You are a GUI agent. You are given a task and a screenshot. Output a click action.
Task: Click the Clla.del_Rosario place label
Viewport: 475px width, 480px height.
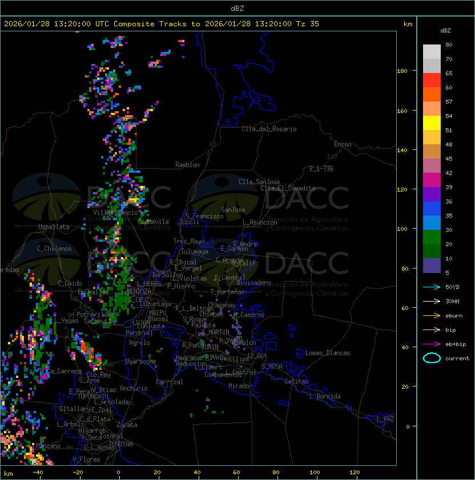coord(269,129)
